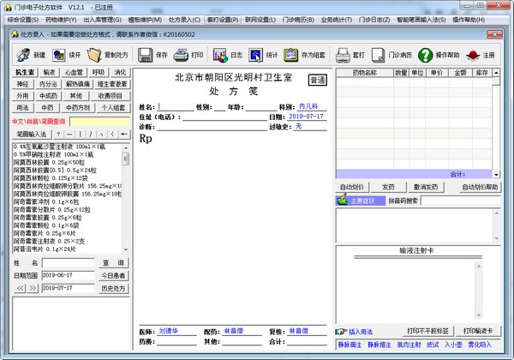Toggle the 普通 prescription type box
514x360 pixels.
click(x=317, y=81)
